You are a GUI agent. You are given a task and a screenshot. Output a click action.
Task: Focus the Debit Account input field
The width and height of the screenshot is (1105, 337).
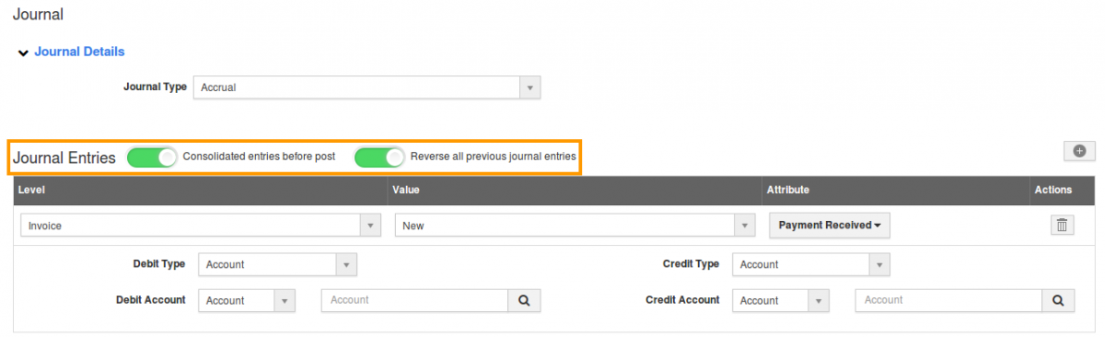(x=414, y=300)
